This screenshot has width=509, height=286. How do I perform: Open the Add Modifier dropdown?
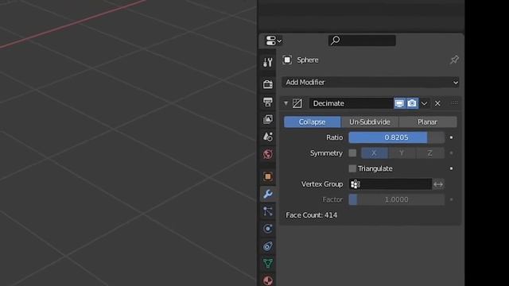(371, 83)
